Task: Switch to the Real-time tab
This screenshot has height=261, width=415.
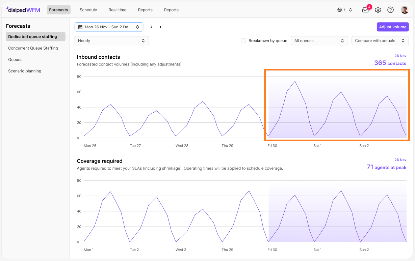Action: (118, 10)
